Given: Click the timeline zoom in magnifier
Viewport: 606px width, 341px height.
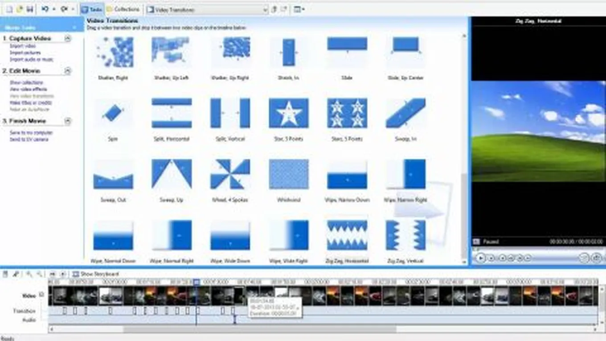Looking at the screenshot, I should pos(29,274).
